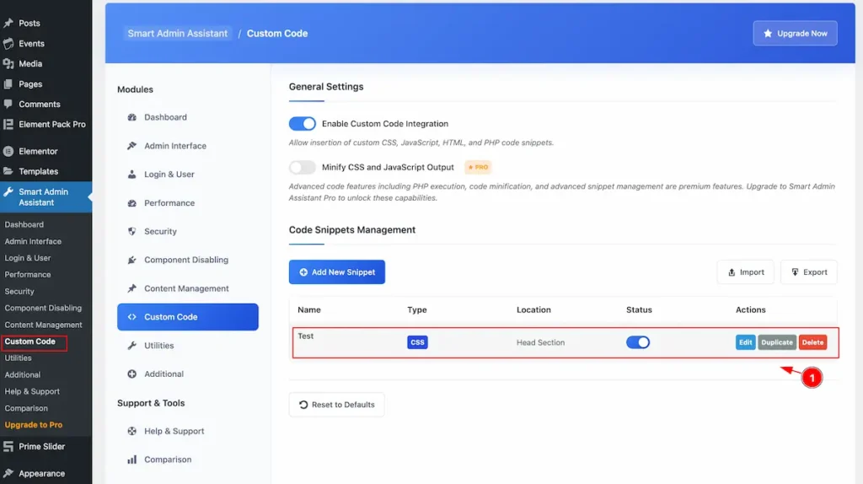Click the Element Pack Pro icon
The width and height of the screenshot is (863, 484).
8,125
